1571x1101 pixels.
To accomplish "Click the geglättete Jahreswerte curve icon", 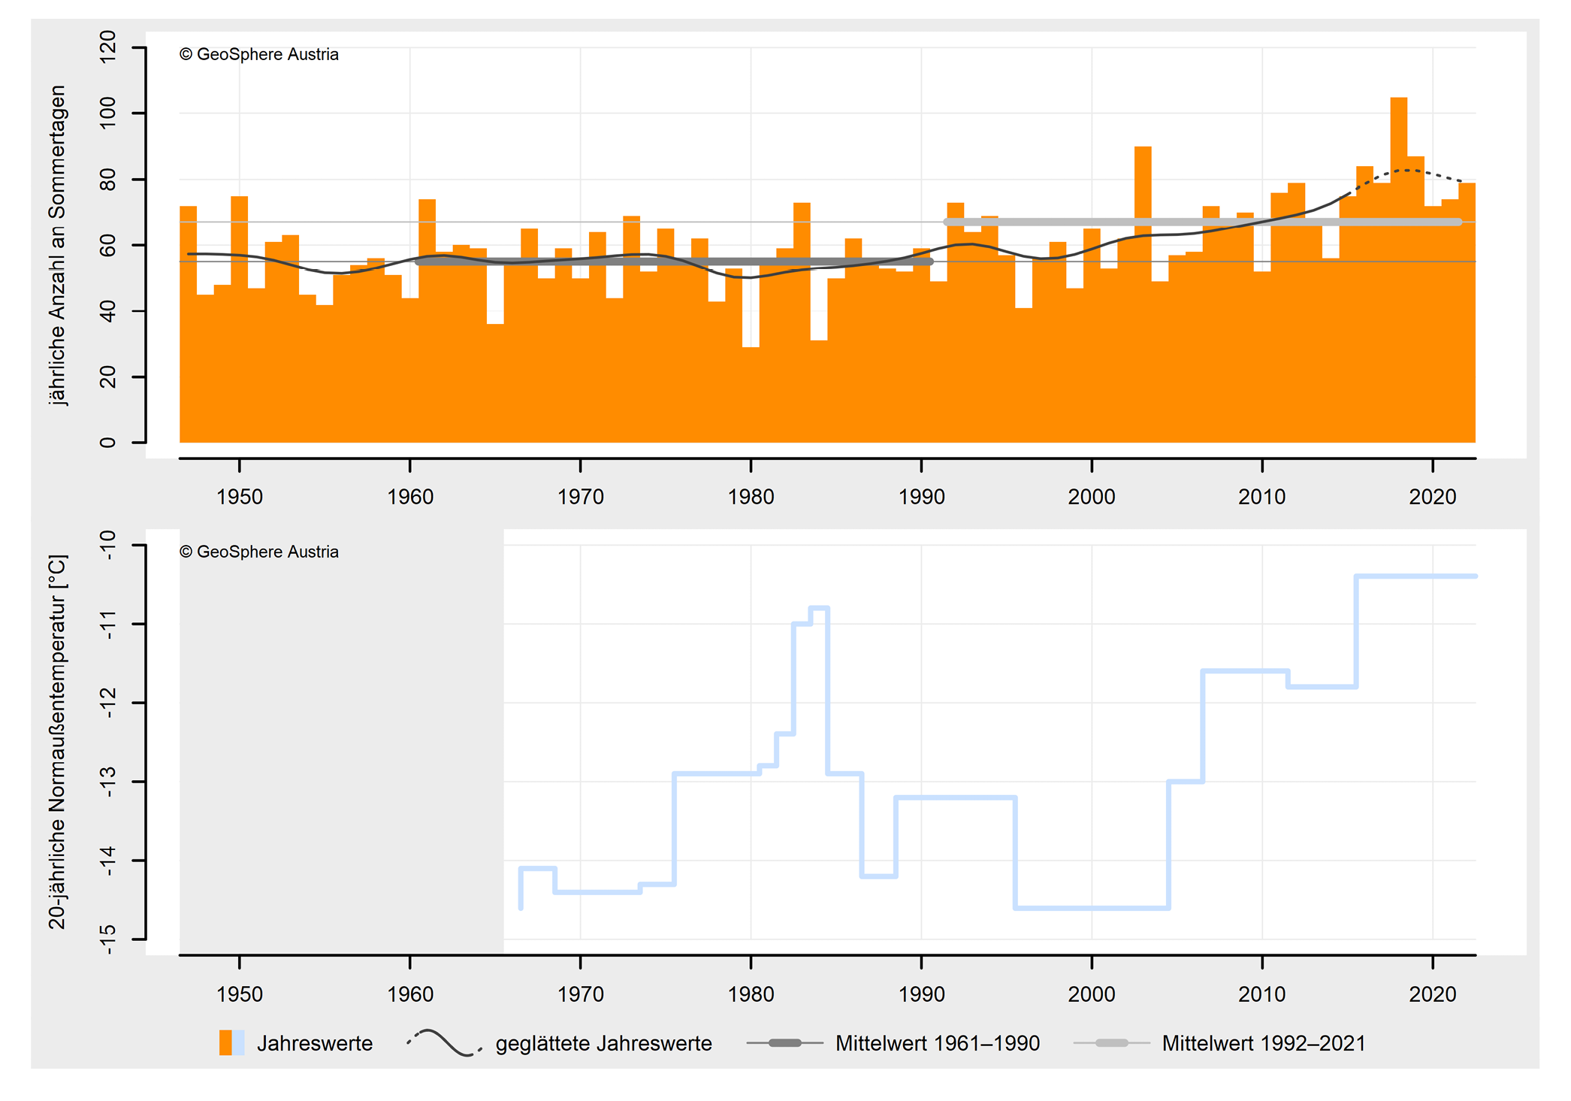I will click(x=444, y=1042).
